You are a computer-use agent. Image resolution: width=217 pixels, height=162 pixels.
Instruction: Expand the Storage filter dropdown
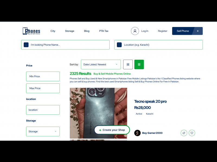43,131
